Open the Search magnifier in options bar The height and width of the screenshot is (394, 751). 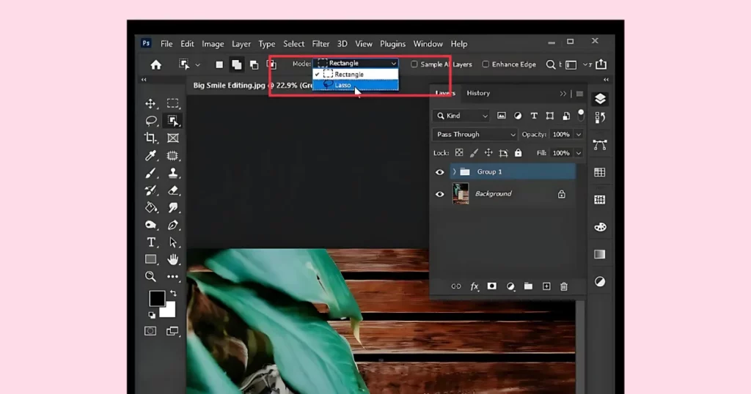(551, 64)
